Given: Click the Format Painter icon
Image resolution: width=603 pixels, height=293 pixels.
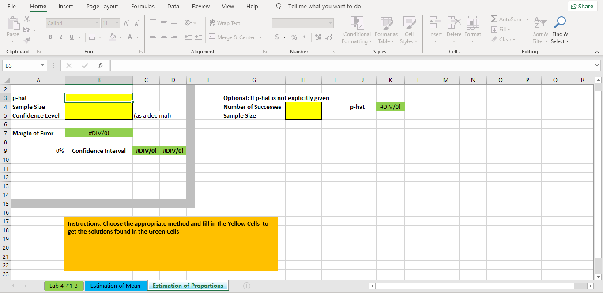Looking at the screenshot, I should [26, 41].
